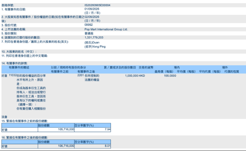Click sub-header 代價的性質
The image size is (246, 151).
coord(232,71)
